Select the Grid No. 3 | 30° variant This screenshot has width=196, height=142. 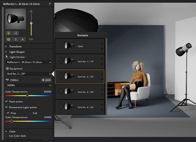pos(80,92)
